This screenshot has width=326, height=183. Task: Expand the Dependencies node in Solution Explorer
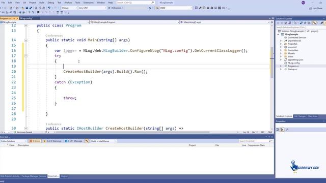coord(281,41)
